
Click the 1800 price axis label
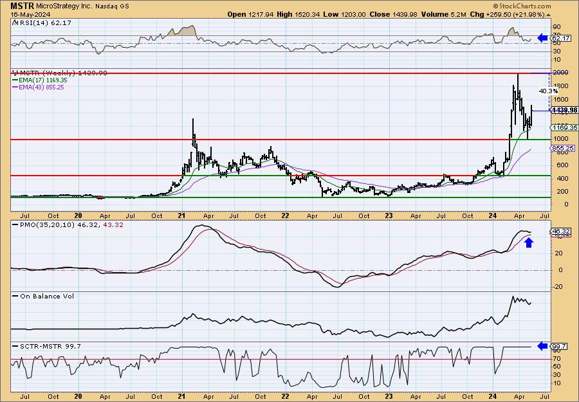[x=560, y=86]
